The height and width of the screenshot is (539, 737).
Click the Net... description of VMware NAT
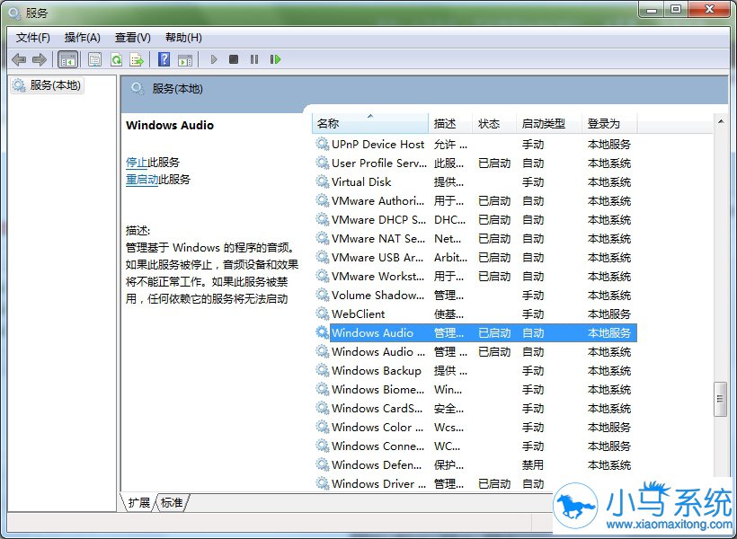coord(448,239)
